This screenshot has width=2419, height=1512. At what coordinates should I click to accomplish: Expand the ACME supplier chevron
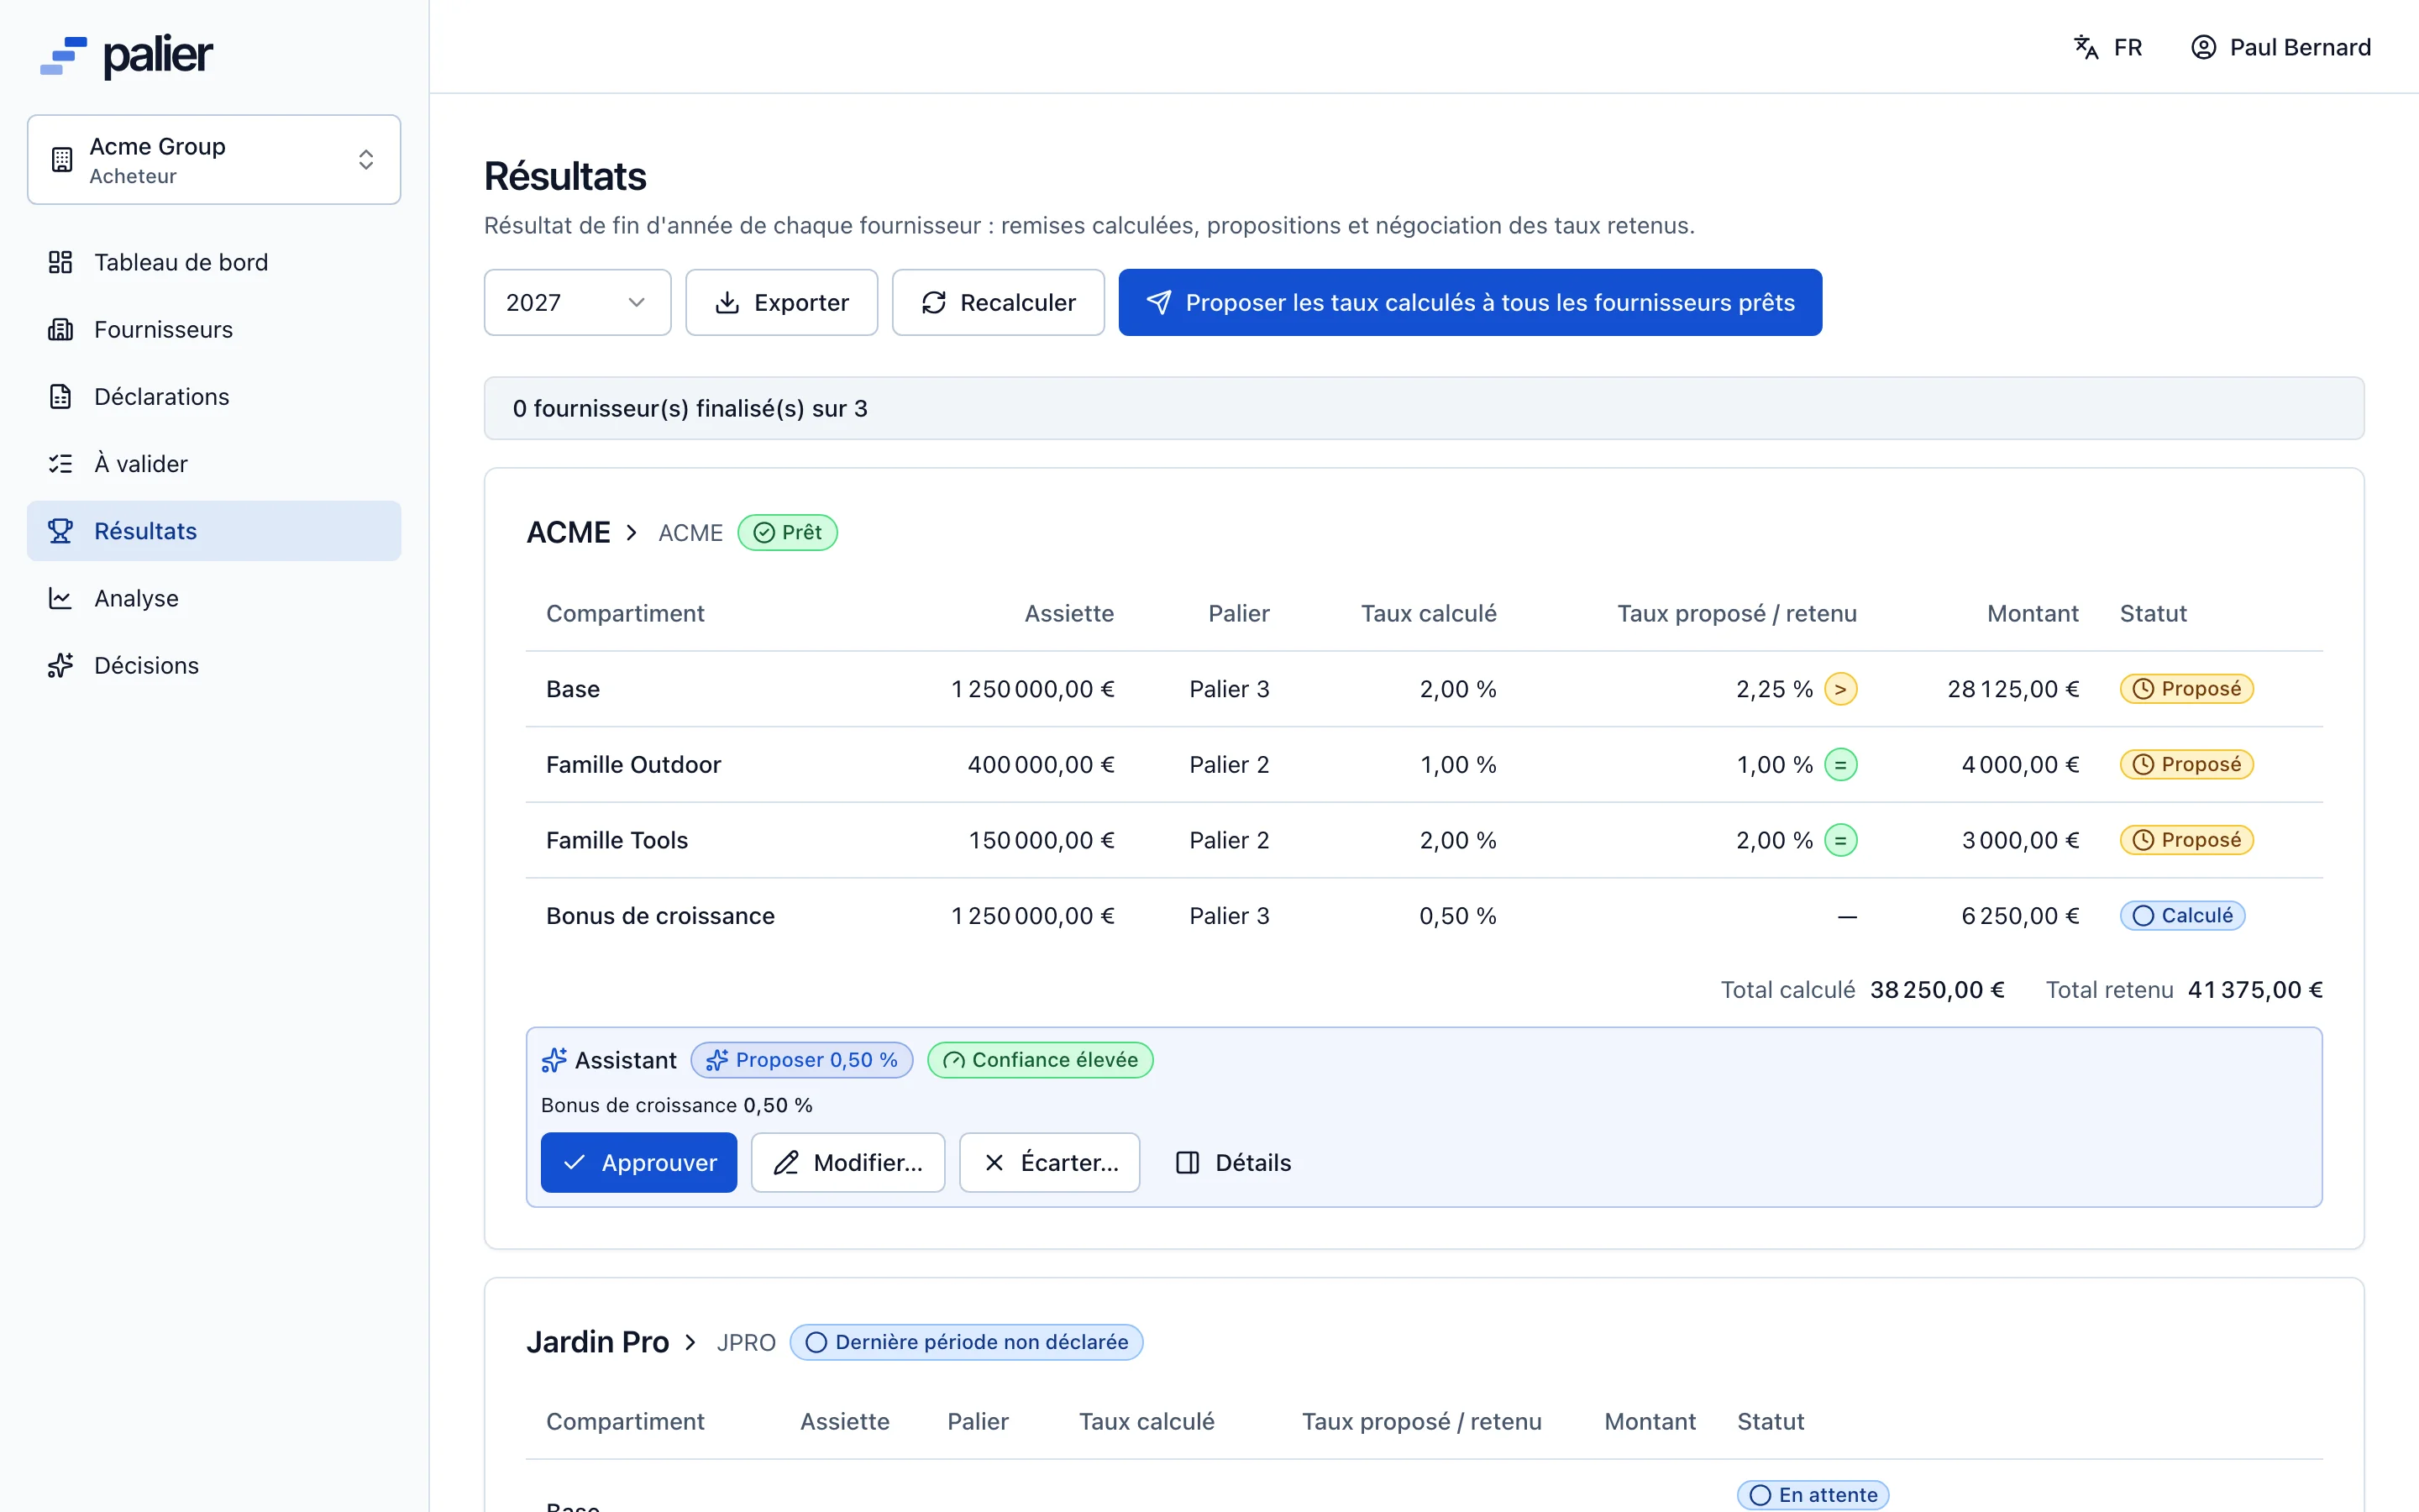632,532
